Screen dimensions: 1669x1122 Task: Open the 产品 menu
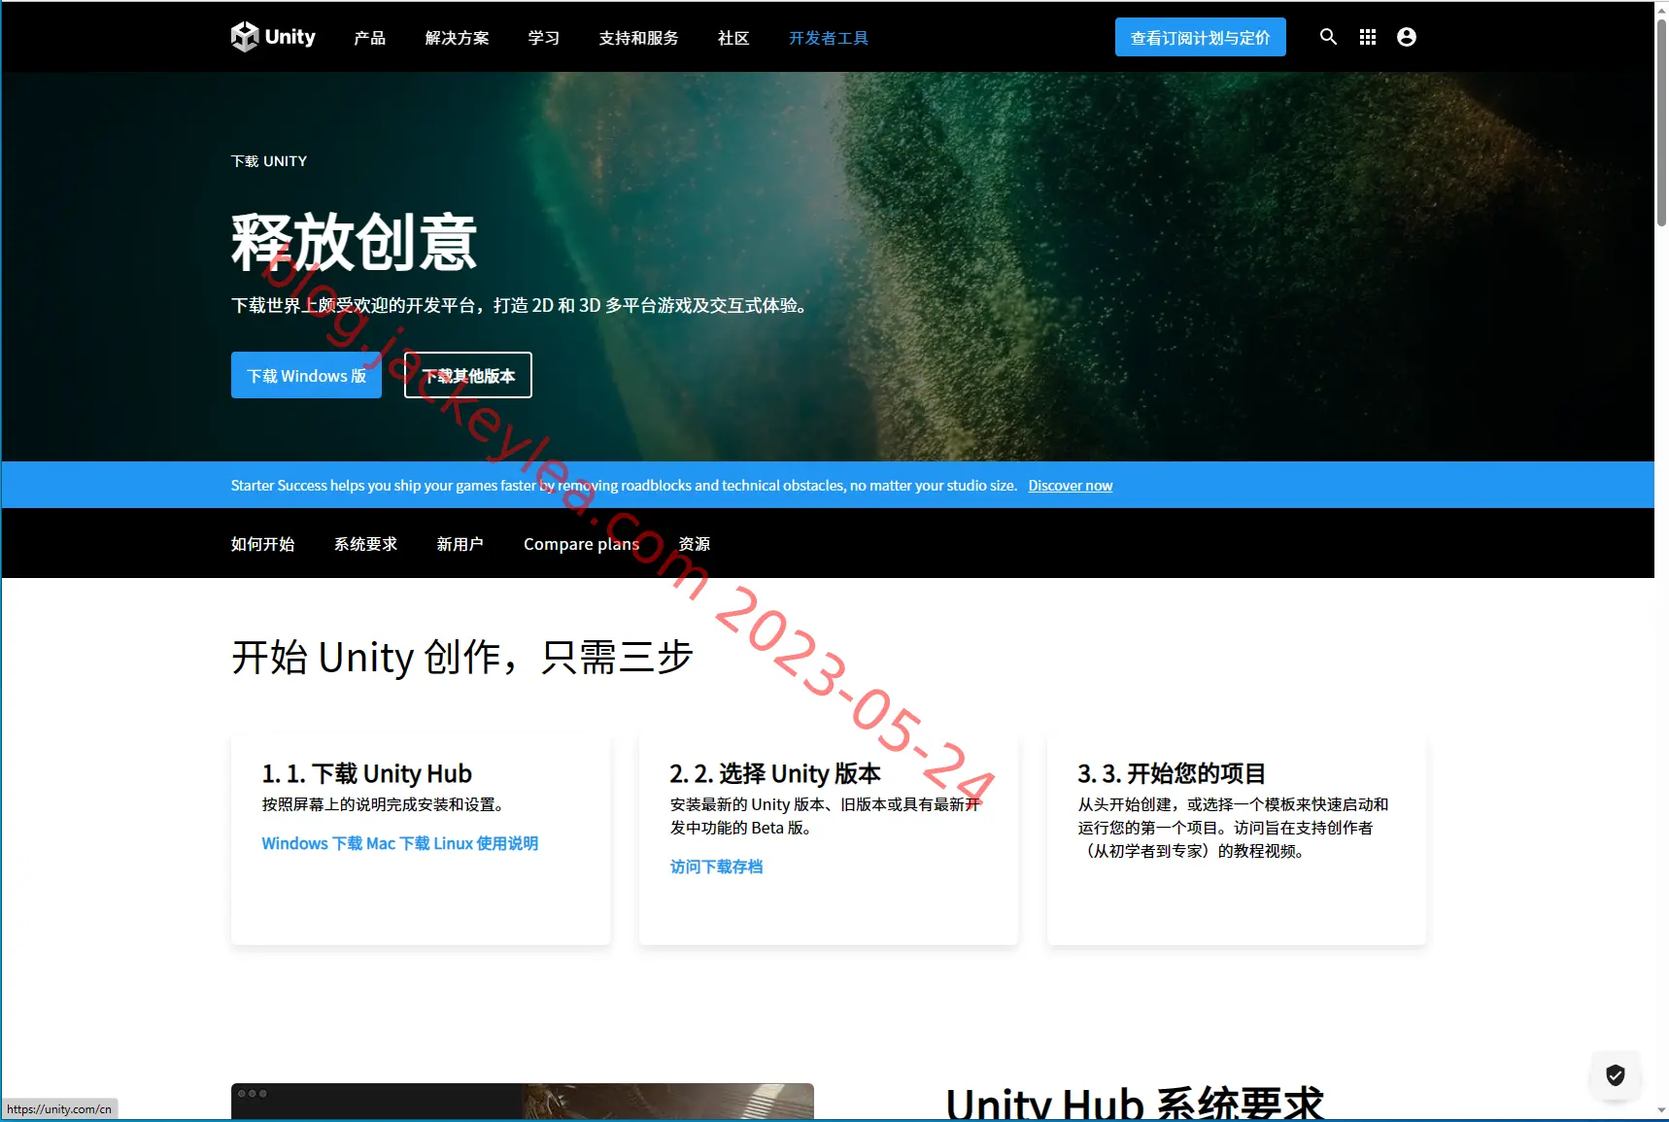click(370, 38)
